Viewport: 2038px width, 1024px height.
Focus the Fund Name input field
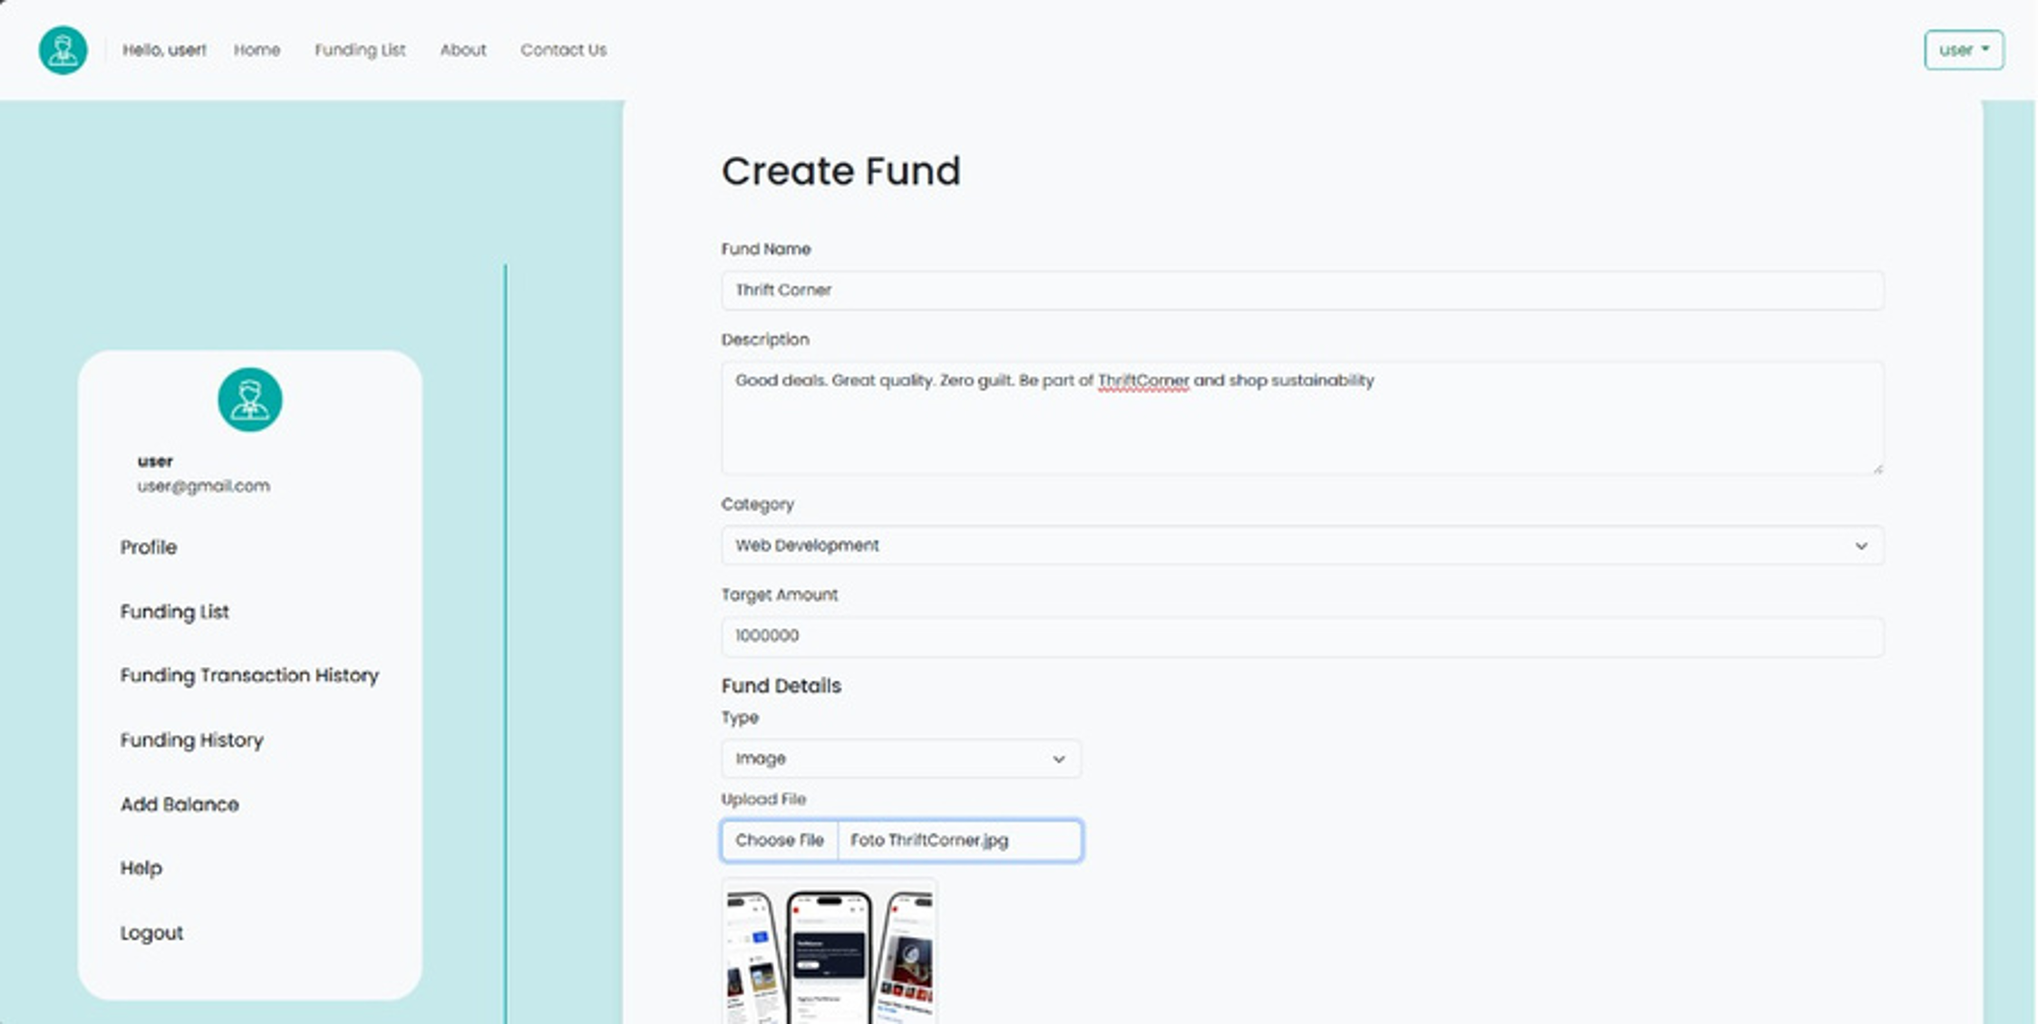pyautogui.click(x=1302, y=290)
